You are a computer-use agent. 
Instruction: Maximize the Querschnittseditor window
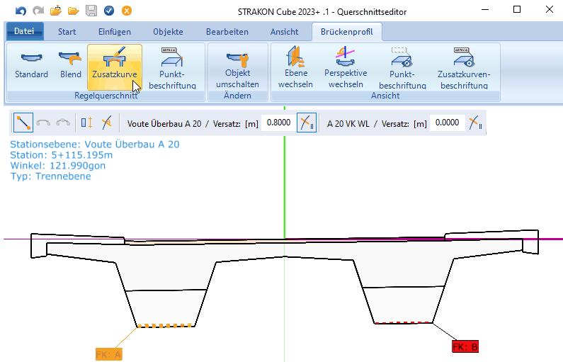pos(517,9)
